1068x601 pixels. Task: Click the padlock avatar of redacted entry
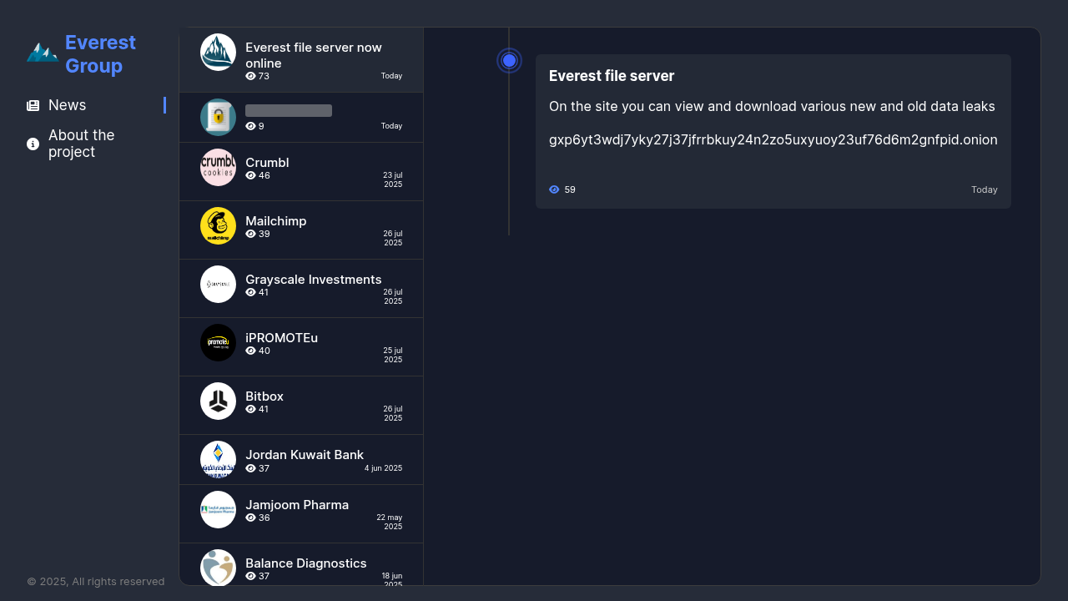click(x=218, y=117)
